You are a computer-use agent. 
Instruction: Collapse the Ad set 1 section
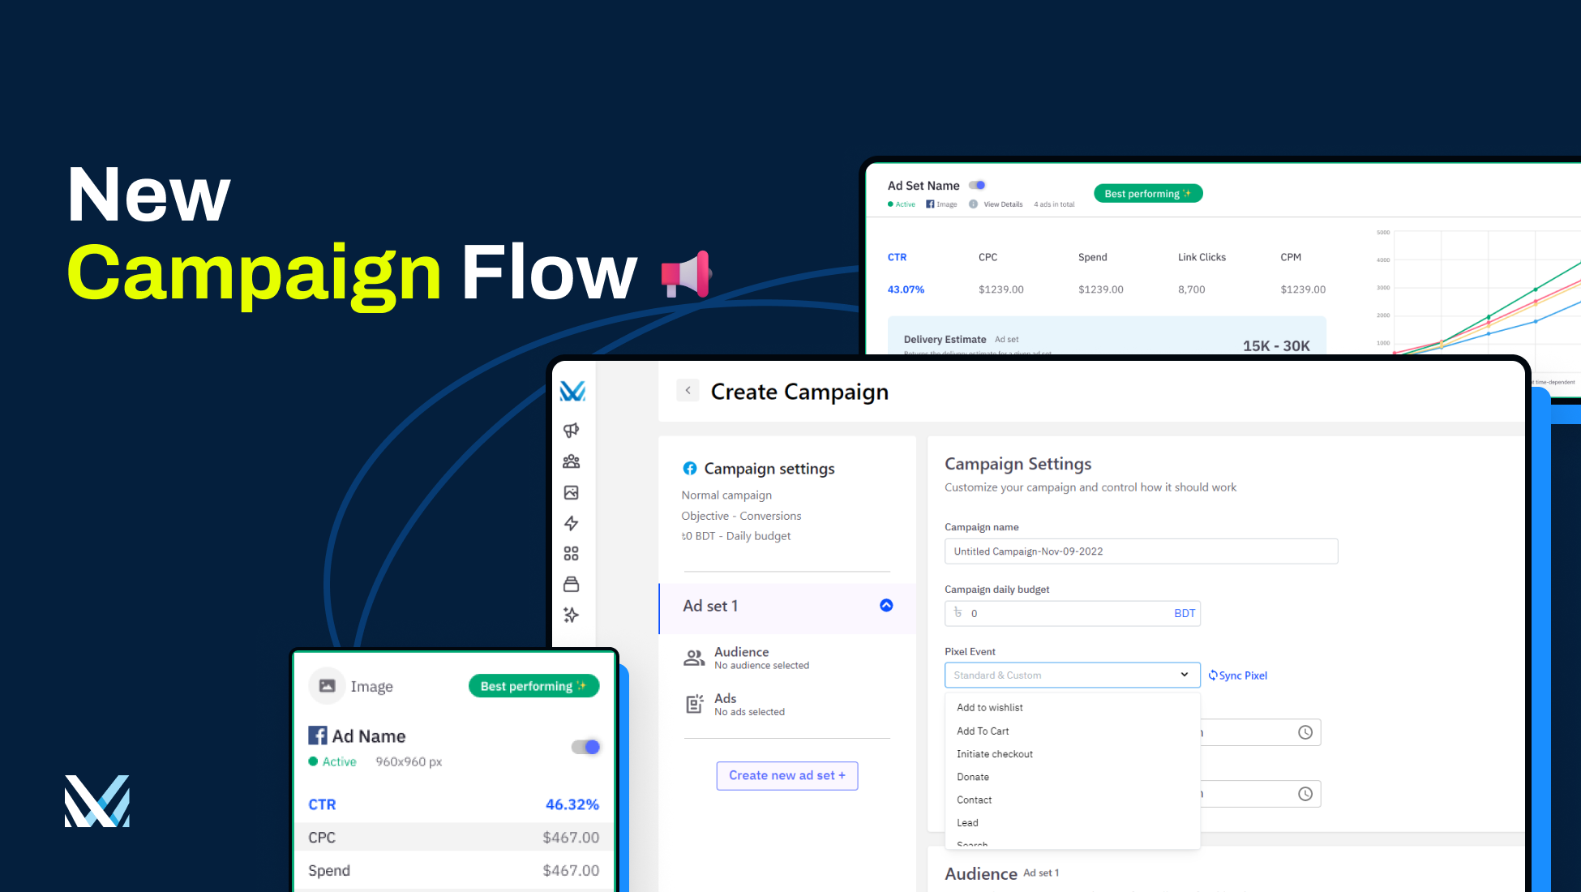pyautogui.click(x=886, y=606)
